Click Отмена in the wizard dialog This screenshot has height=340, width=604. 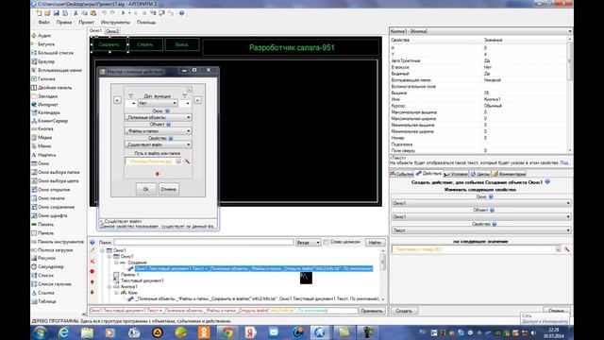(x=168, y=189)
